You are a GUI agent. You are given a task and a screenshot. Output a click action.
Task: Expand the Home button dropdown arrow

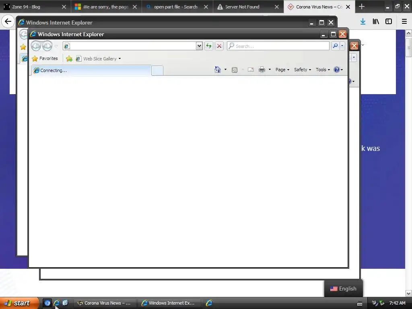[x=225, y=70]
